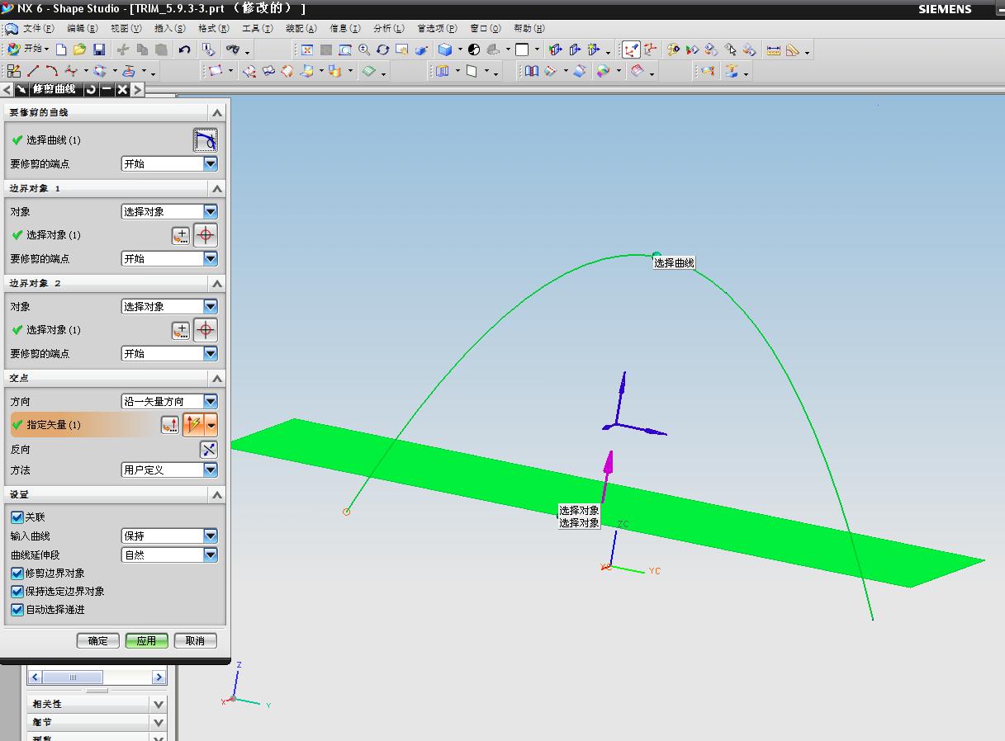Expand the 相关性 panel
1005x741 pixels.
pos(159,704)
